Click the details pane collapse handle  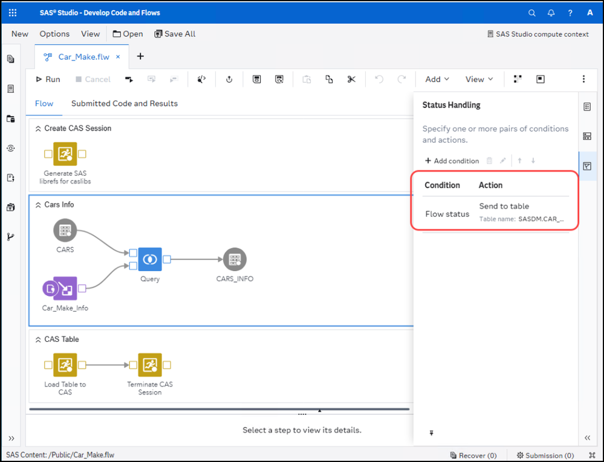(x=319, y=411)
